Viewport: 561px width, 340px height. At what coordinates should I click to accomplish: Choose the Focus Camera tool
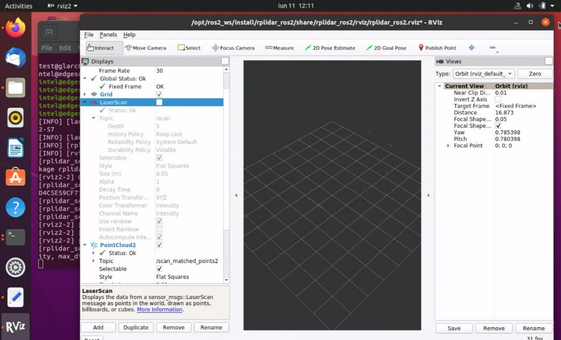233,48
